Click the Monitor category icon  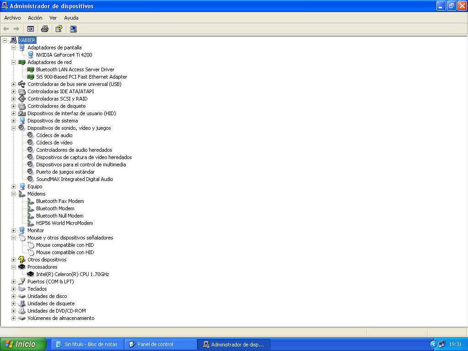22,230
